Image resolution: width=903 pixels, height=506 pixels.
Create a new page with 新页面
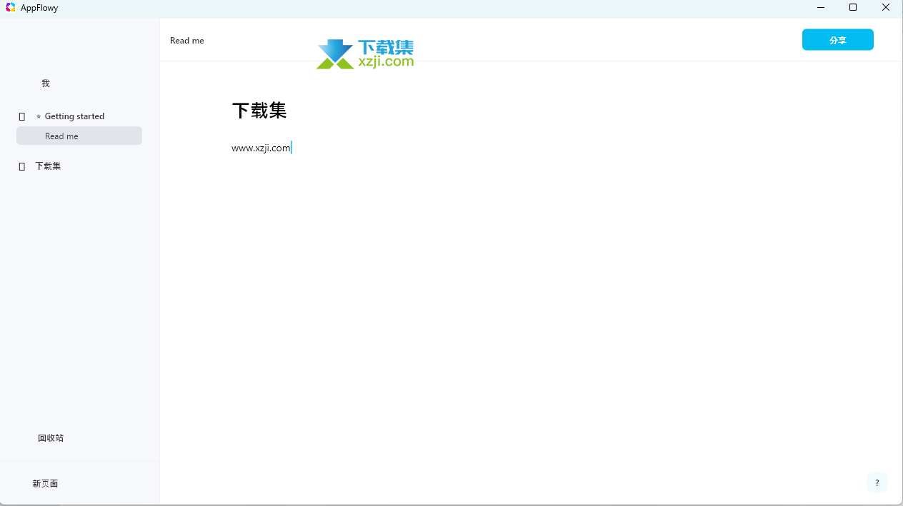[x=45, y=484]
